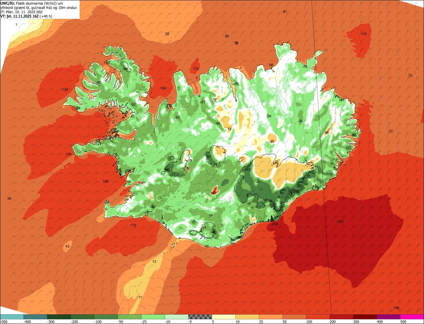Click the map value -46 in northern Iceland

click(x=217, y=123)
